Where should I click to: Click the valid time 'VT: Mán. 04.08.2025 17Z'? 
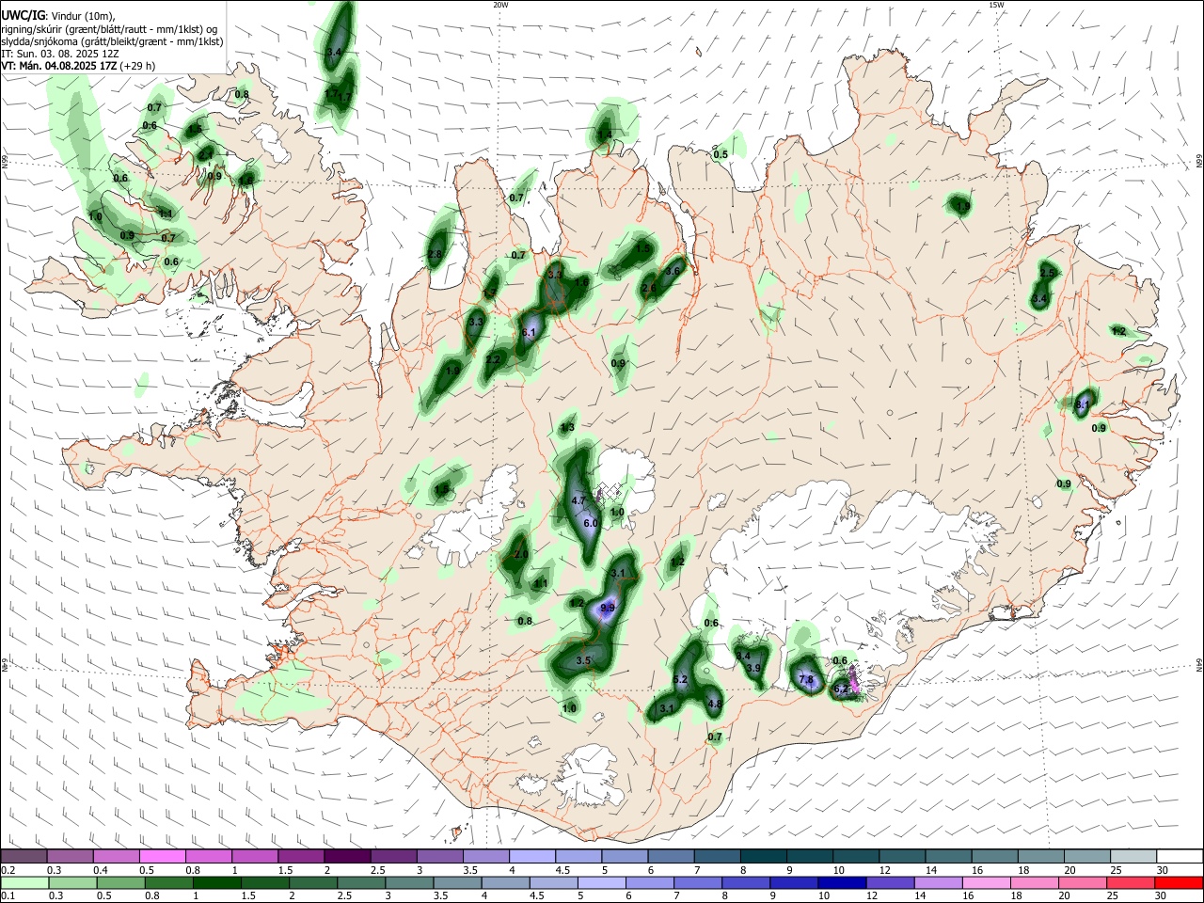pyautogui.click(x=58, y=66)
